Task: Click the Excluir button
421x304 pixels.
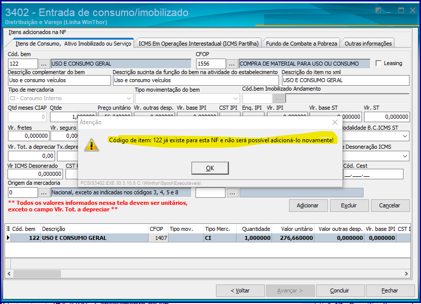Action: pos(349,205)
